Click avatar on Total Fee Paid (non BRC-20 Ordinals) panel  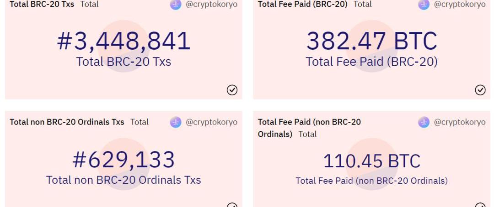click(424, 122)
